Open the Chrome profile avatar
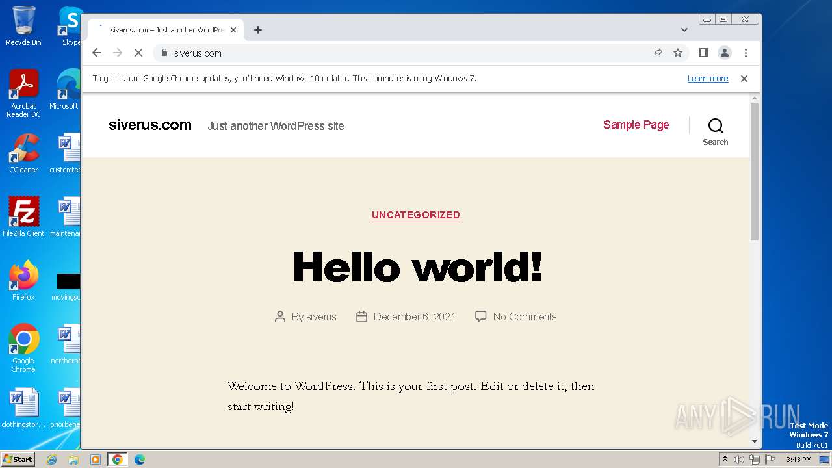The image size is (832, 468). click(725, 53)
